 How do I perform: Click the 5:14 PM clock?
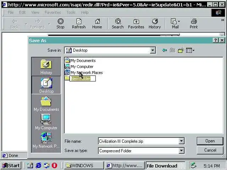(211, 166)
